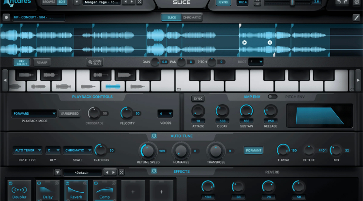363x201 pixels.
Task: Click the *Default effects preset name
Action: 82,172
